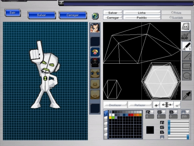Click the red (R) channel slider
The image size is (194, 146).
[x=179, y=122]
